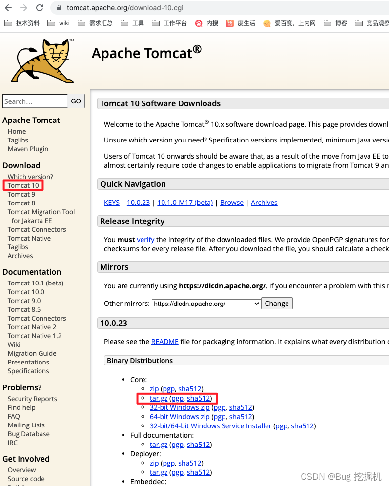Focus the Search input field
This screenshot has width=389, height=486.
tap(35, 101)
